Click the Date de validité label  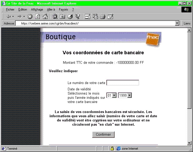pyautogui.click(x=79, y=89)
